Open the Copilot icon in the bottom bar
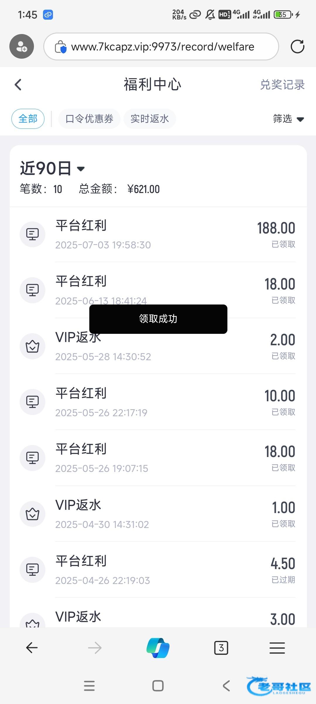 pyautogui.click(x=158, y=648)
